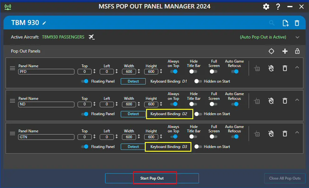Click the move-and-resize icon for GTN panel
The image size is (309, 188).
257,134
